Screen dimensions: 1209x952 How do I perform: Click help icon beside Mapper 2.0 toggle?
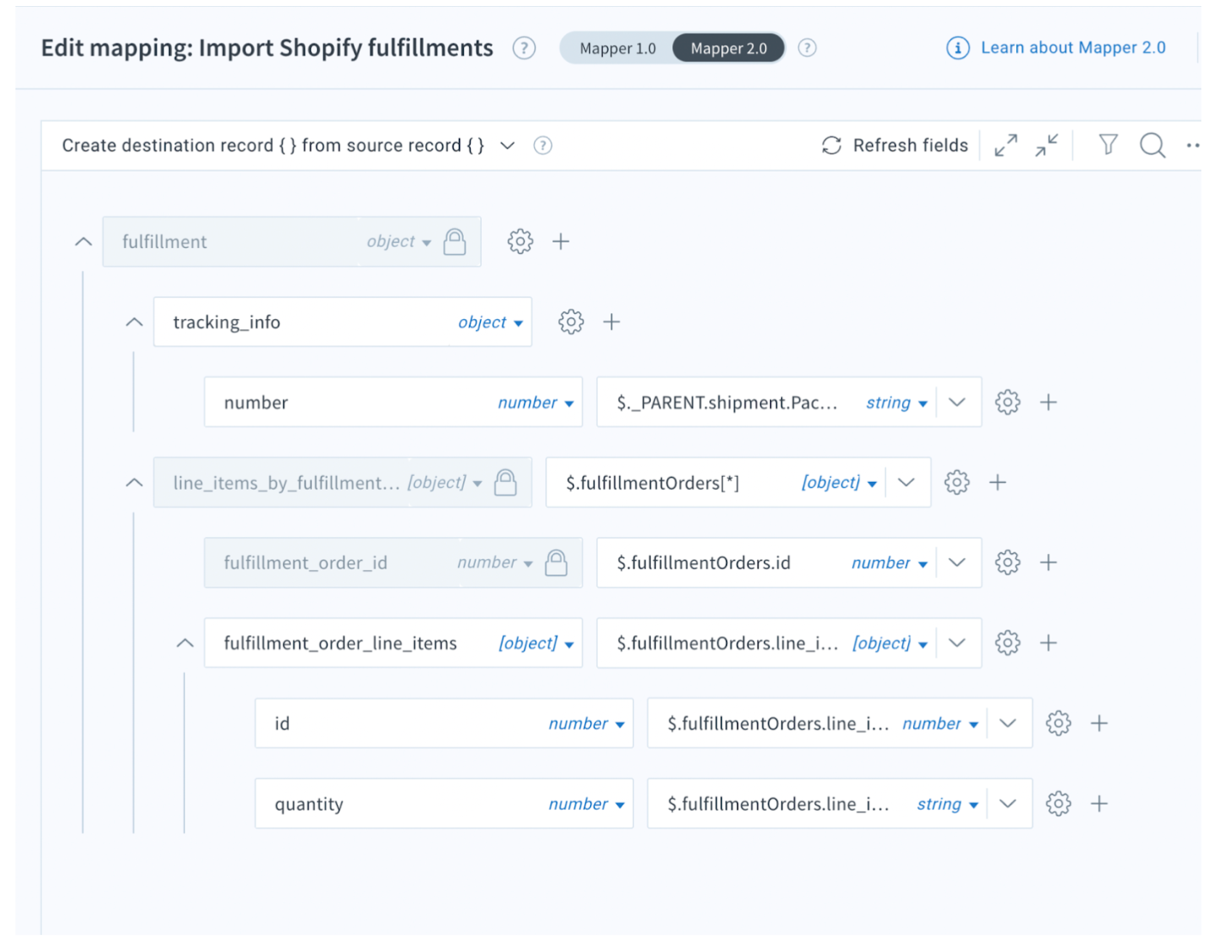[807, 48]
